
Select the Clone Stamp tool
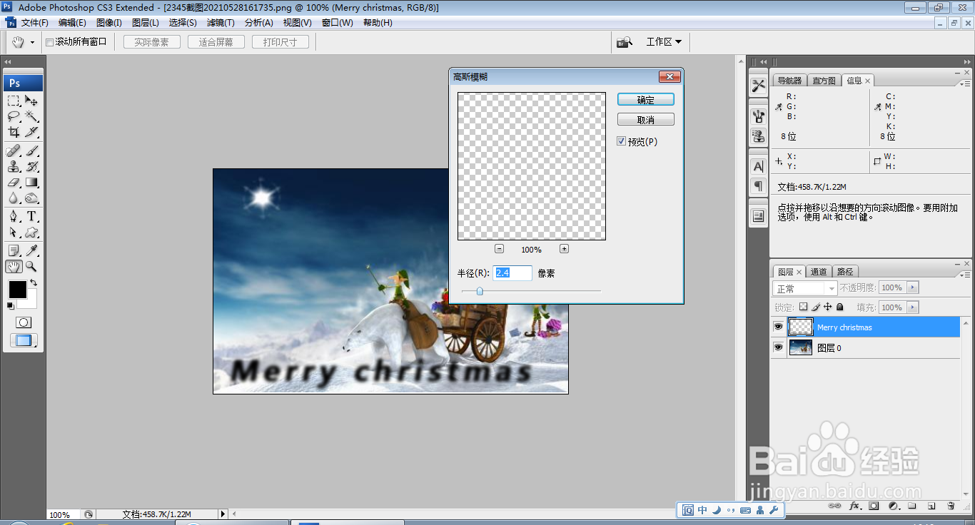[14, 167]
